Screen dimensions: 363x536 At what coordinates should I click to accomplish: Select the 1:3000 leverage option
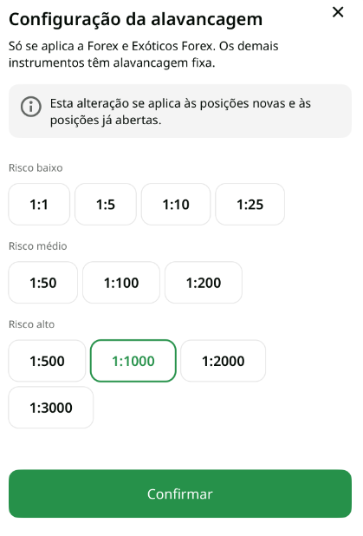point(51,408)
